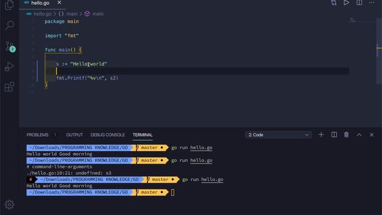Screen dimensions: 382x215
Task: Switch to the DEBUG CONSOLE tab
Action: tap(107, 135)
